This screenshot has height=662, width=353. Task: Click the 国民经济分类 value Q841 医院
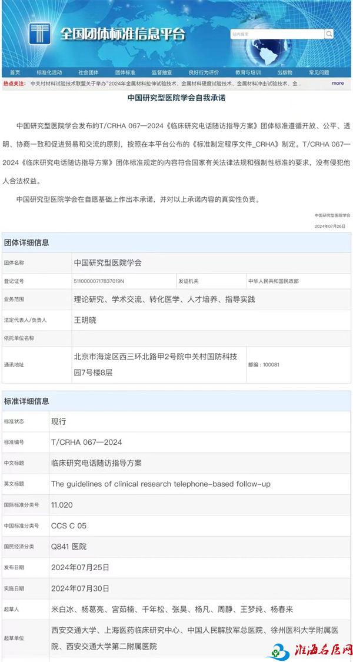(x=69, y=546)
